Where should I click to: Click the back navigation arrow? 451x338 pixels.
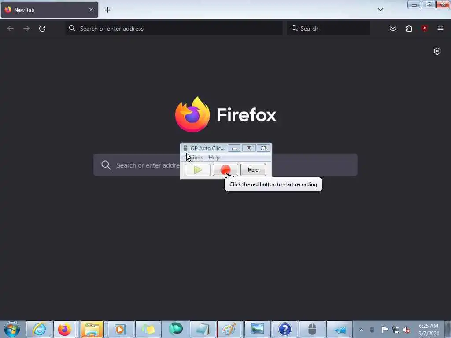tap(11, 29)
